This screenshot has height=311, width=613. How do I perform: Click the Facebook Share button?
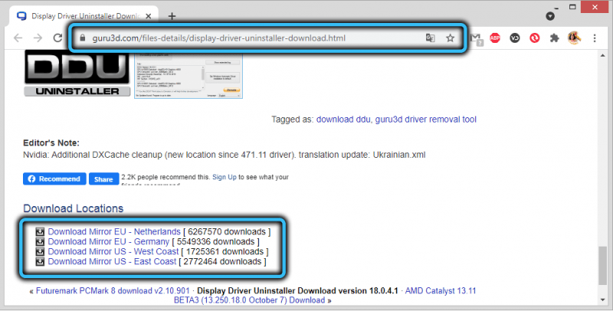pos(104,179)
